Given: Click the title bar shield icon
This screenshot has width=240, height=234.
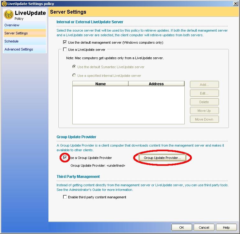Looking at the screenshot, I should point(4,4).
